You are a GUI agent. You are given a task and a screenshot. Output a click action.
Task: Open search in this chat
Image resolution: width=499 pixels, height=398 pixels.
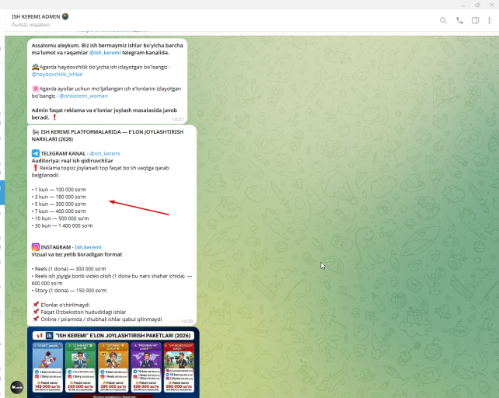tap(443, 21)
